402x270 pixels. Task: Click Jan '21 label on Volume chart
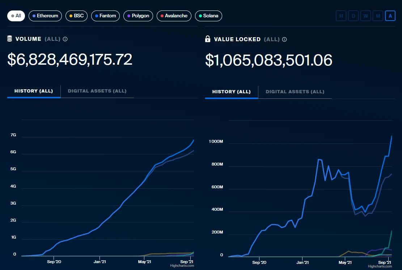(x=100, y=262)
